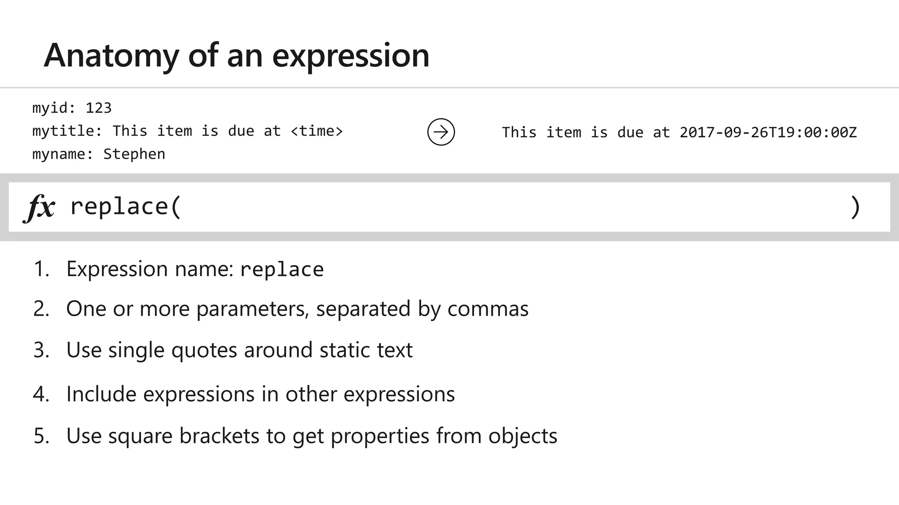The image size is (899, 505).
Task: Click the <time> placeholder token
Action: pyautogui.click(x=316, y=131)
